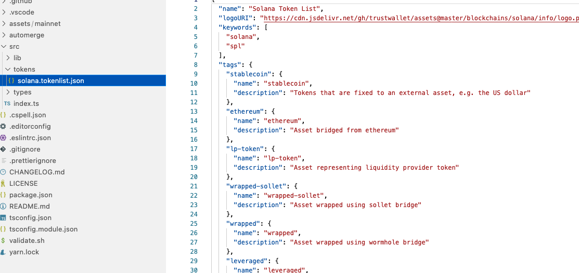Expand the assets/mainnet folder chevron

4,23
